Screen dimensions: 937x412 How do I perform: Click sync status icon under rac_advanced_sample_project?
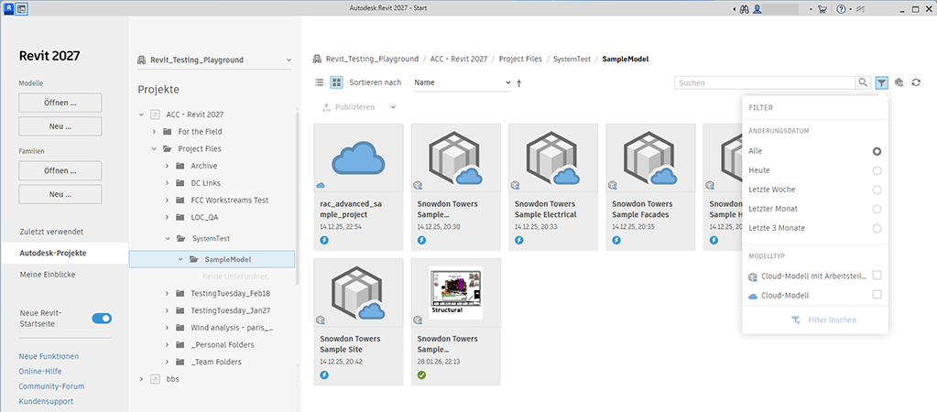click(324, 240)
